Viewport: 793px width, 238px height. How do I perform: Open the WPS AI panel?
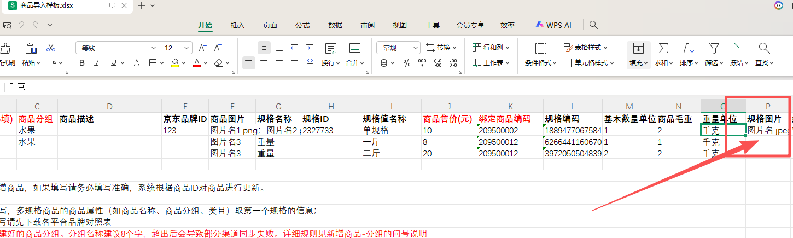553,25
